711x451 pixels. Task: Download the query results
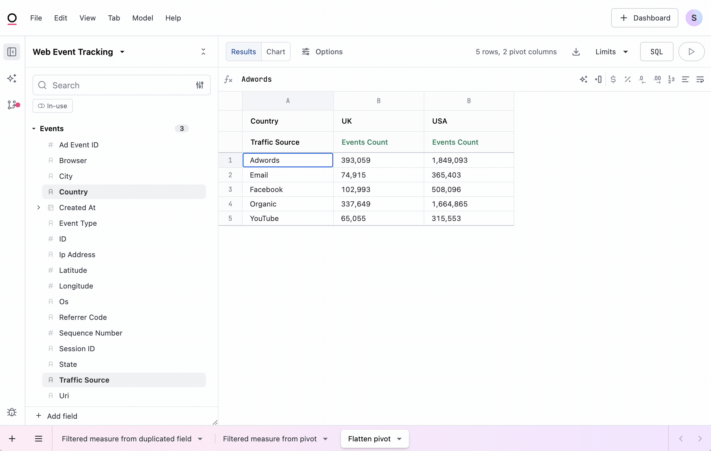[x=576, y=52]
